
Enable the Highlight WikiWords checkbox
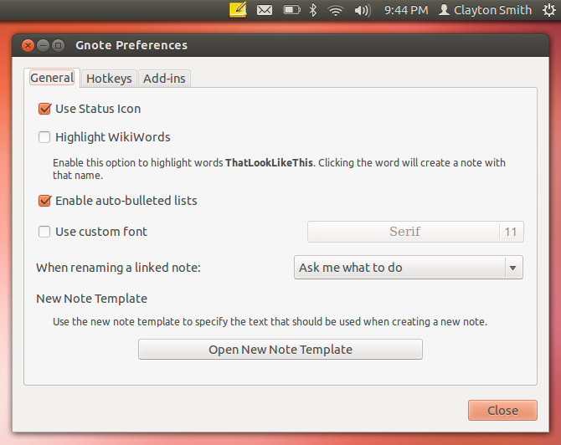(x=45, y=137)
